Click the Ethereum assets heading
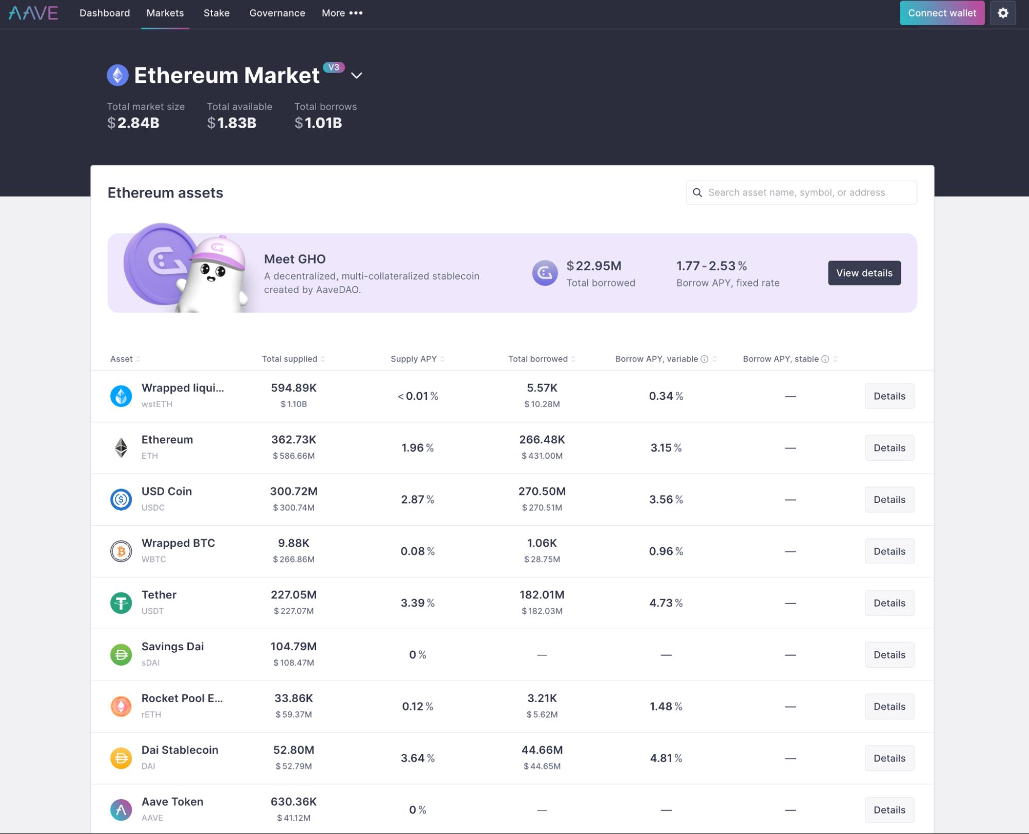 [x=165, y=193]
